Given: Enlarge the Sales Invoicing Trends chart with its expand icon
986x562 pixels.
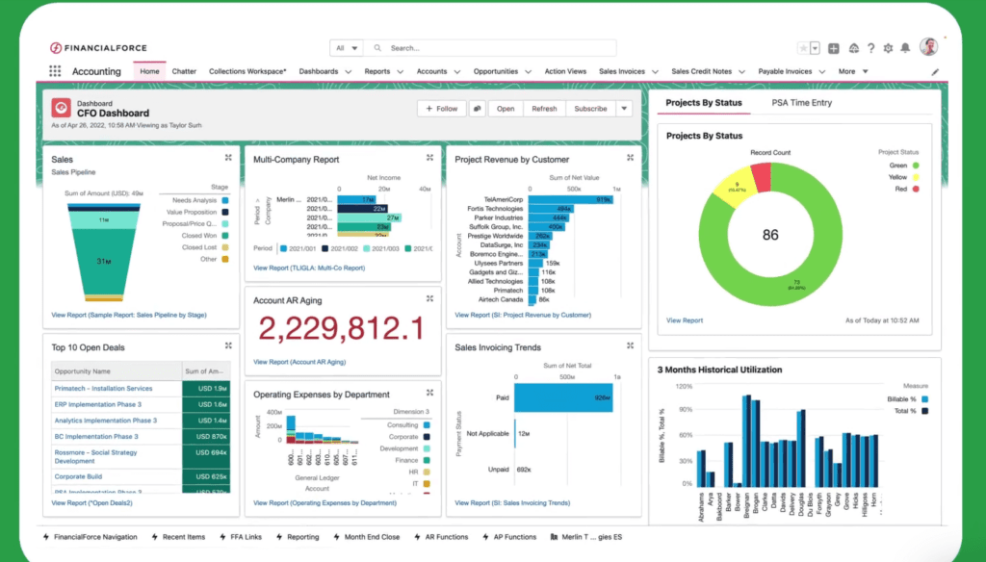Looking at the screenshot, I should 630,345.
